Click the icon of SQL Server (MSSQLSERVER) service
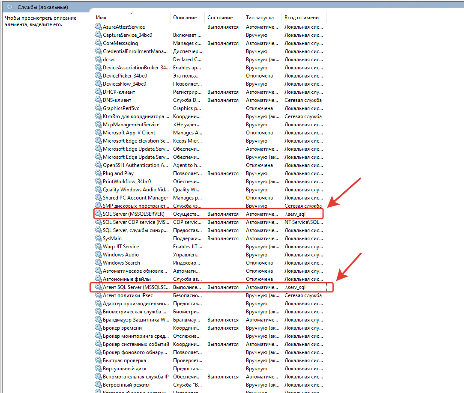 [x=98, y=214]
